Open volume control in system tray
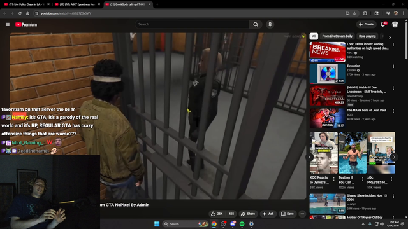The image size is (408, 229). (x=382, y=224)
